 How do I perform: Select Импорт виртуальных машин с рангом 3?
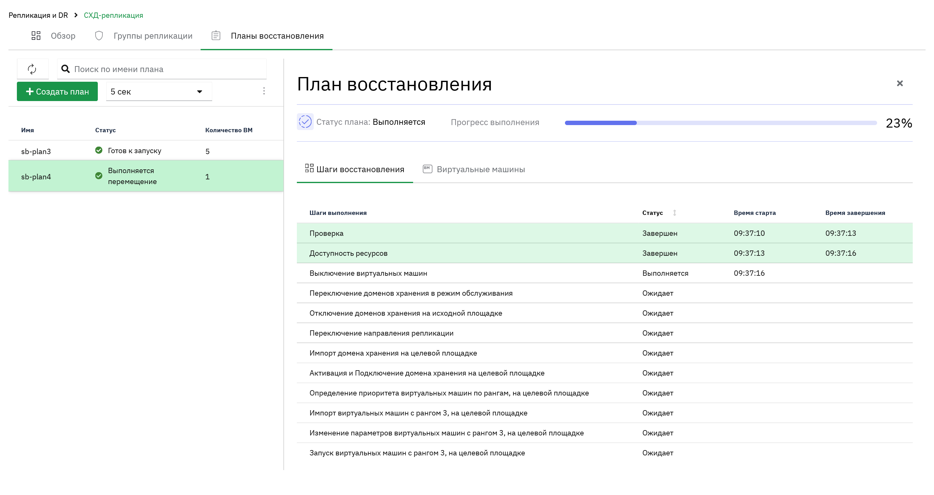pos(604,413)
